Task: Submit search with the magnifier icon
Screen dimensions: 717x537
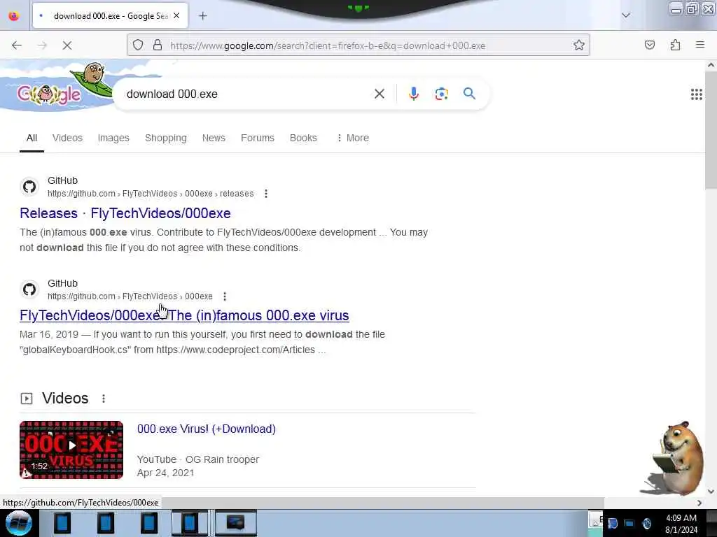Action: (x=469, y=94)
